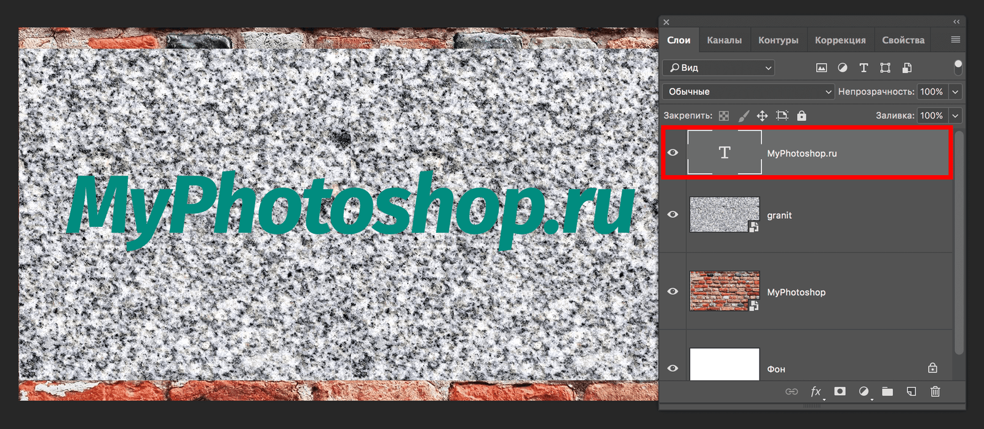Image resolution: width=984 pixels, height=429 pixels.
Task: Click the add layer style fx icon
Action: [815, 392]
